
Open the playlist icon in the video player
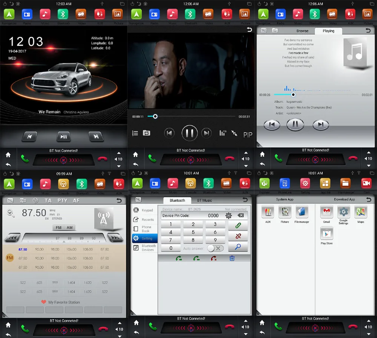(x=135, y=133)
